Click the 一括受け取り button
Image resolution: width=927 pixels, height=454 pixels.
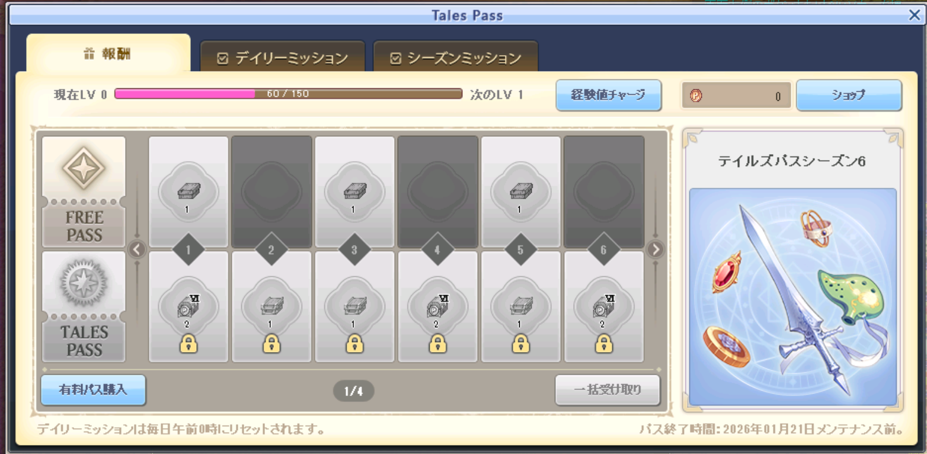(608, 390)
